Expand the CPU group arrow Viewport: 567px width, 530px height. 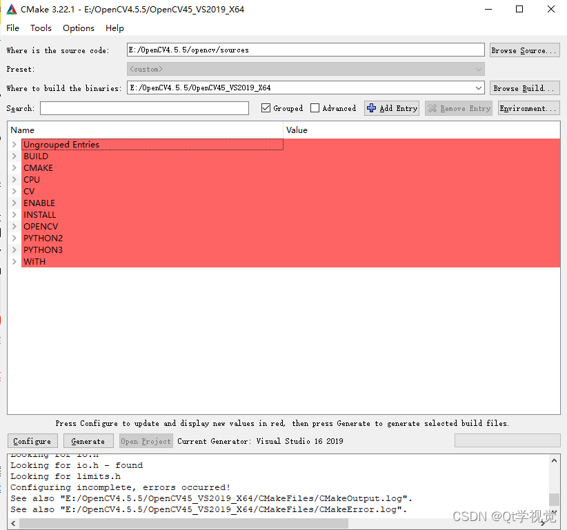point(14,180)
